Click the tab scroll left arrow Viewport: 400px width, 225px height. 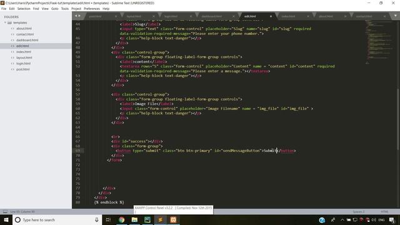(76, 16)
